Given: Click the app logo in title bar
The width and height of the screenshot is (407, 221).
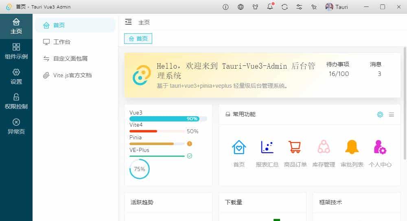Looking at the screenshot, I should (x=9, y=7).
